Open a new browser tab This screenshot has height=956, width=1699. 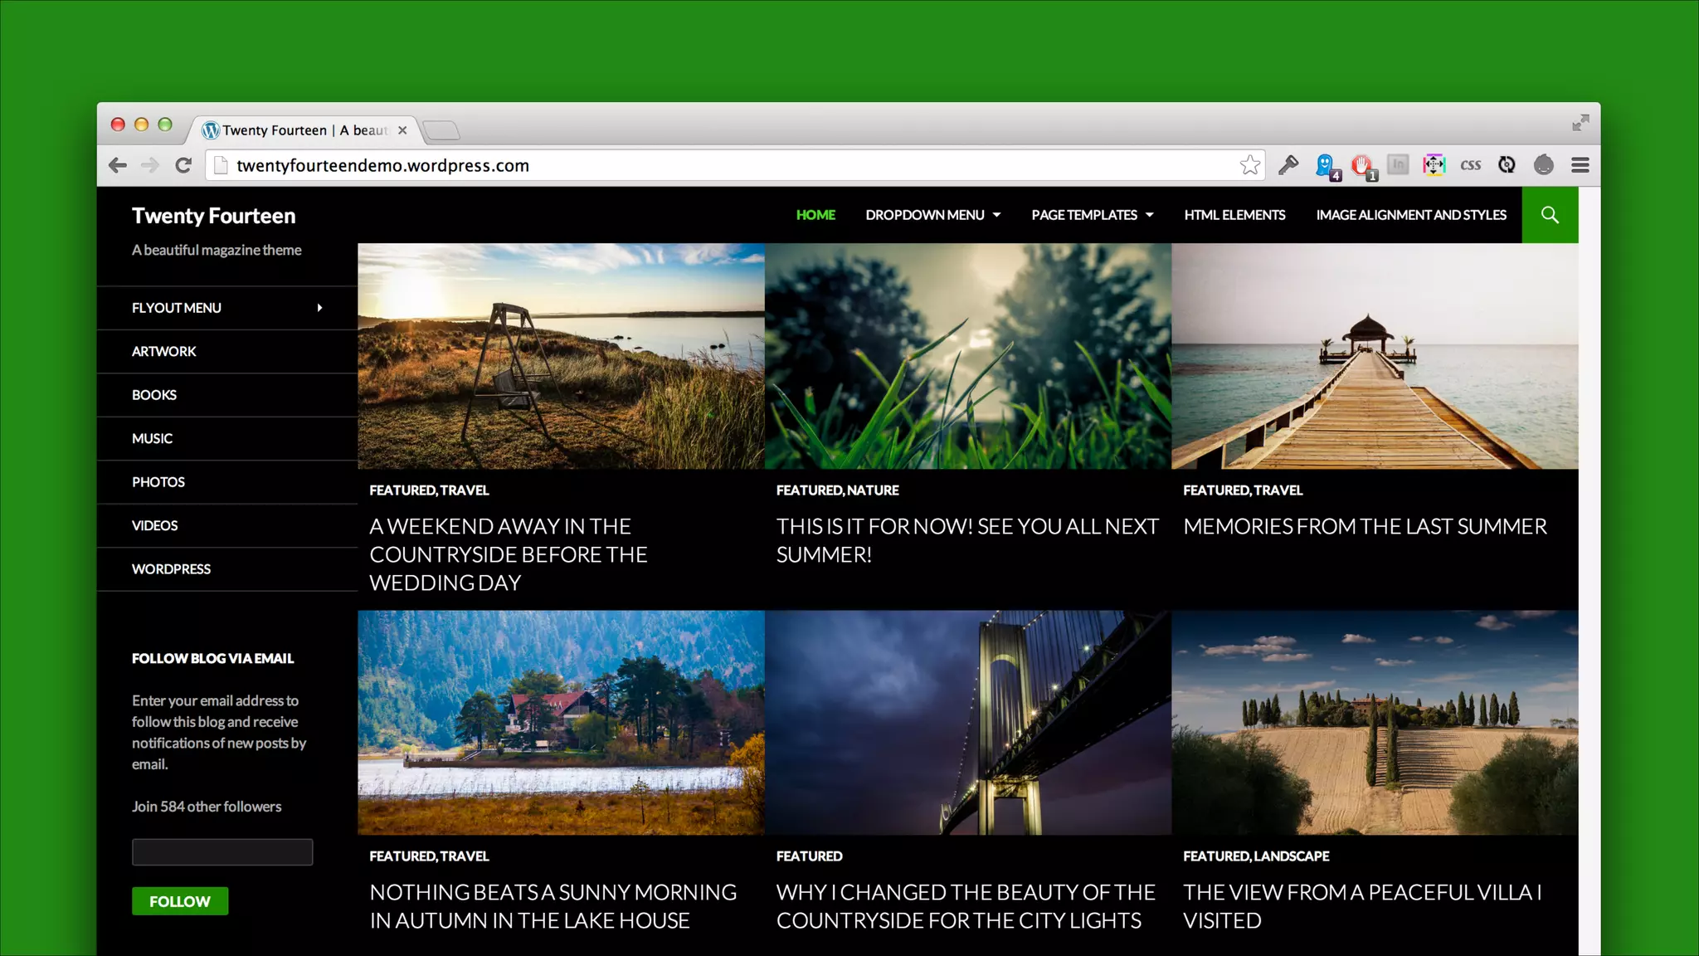(x=441, y=130)
